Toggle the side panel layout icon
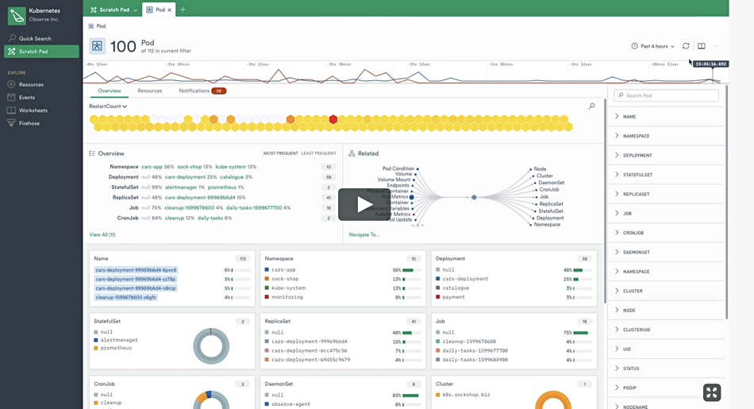This screenshot has width=754, height=409. point(702,46)
